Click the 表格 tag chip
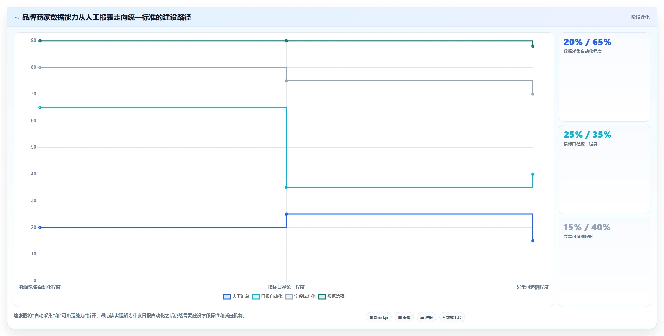The image size is (664, 336). [x=404, y=317]
